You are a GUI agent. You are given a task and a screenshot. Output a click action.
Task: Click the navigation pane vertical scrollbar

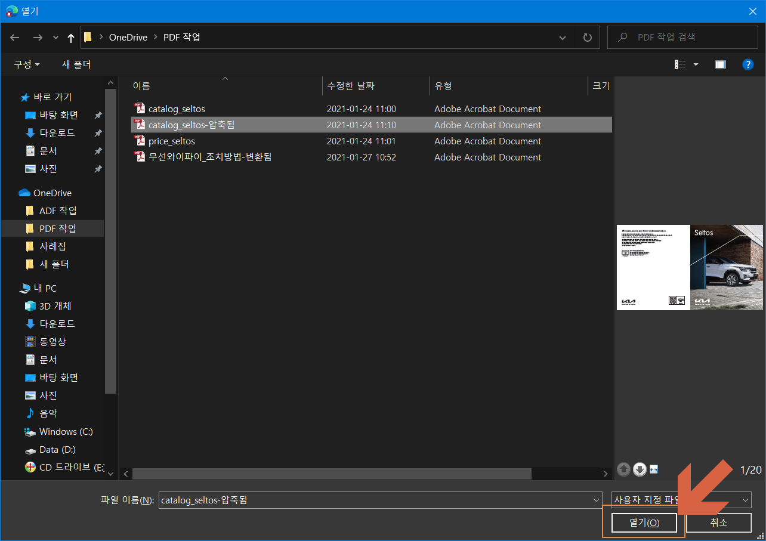coord(110,241)
